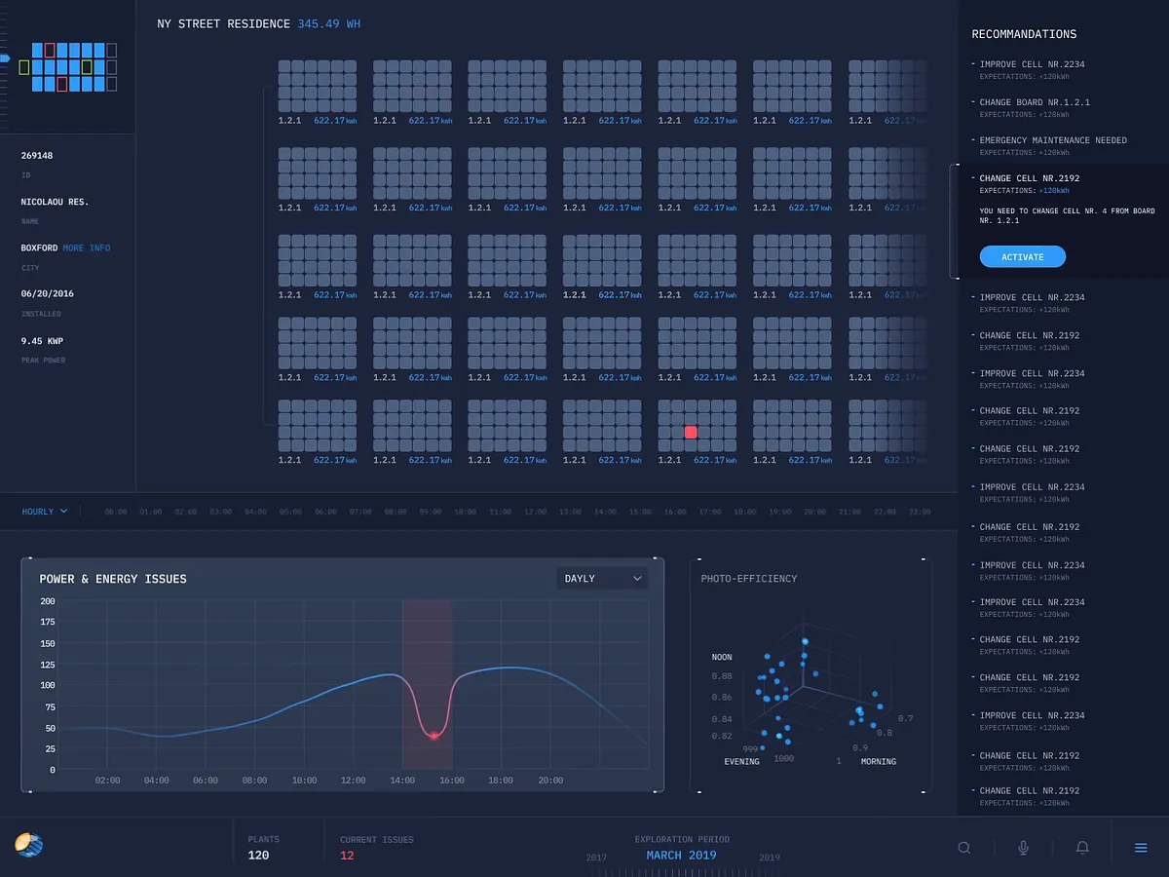1169x877 pixels.
Task: Activate the microphone voice input
Action: (x=1022, y=848)
